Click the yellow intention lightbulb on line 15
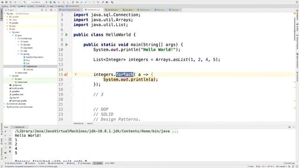This screenshot has width=299, height=168. pos(76,74)
